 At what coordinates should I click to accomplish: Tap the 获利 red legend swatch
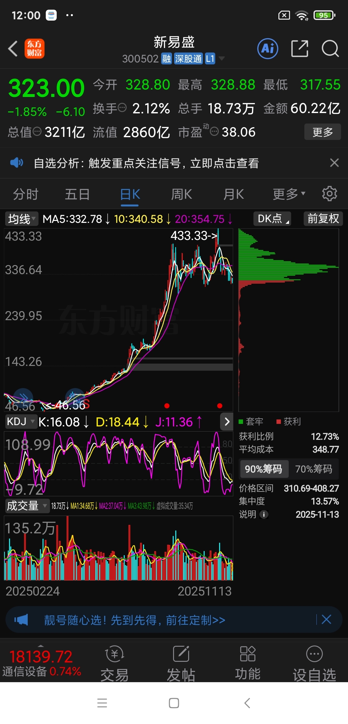click(279, 422)
